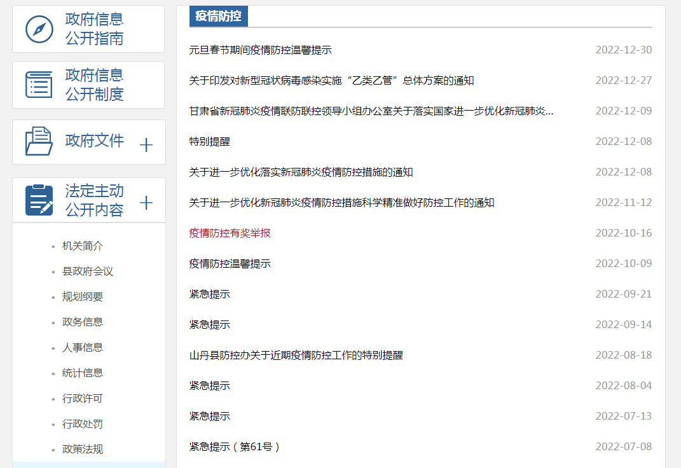The height and width of the screenshot is (468, 681).
Task: Click the date 2022-12-09
Action: click(623, 111)
